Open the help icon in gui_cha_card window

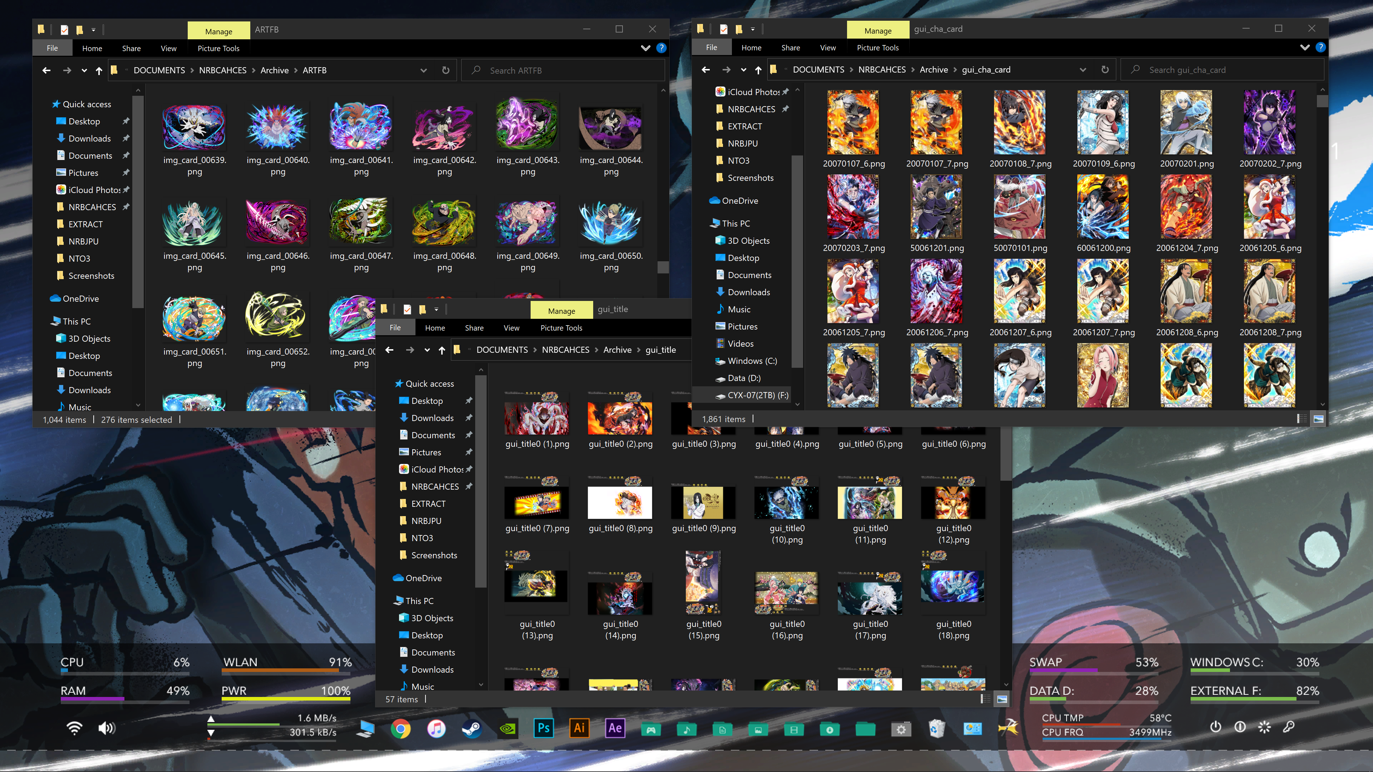pyautogui.click(x=1320, y=48)
